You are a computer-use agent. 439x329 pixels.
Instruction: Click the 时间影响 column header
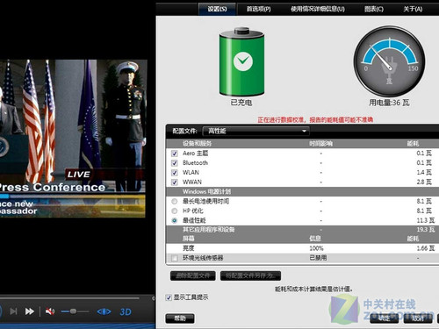coord(320,144)
